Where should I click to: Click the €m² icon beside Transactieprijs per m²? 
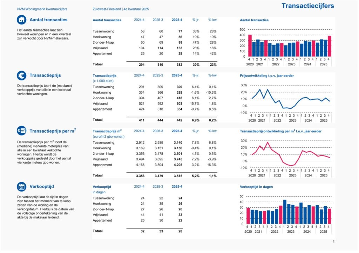pos(21,131)
